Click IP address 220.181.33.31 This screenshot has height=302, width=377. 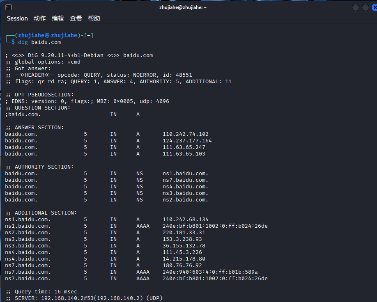pos(184,233)
